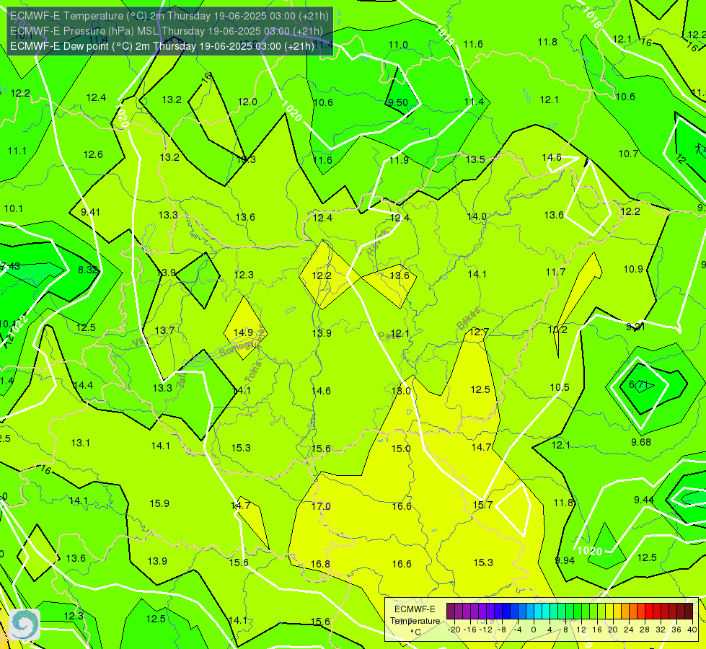Click the 11.1 temperature value
Screen dimensions: 706x649
coord(17,151)
